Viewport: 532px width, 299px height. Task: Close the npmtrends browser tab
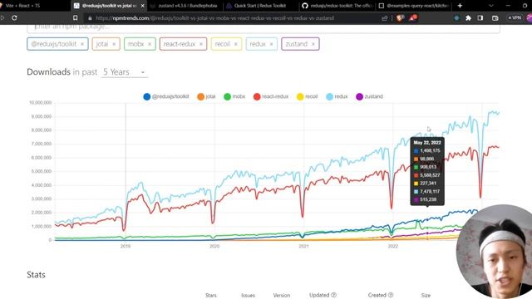point(142,6)
